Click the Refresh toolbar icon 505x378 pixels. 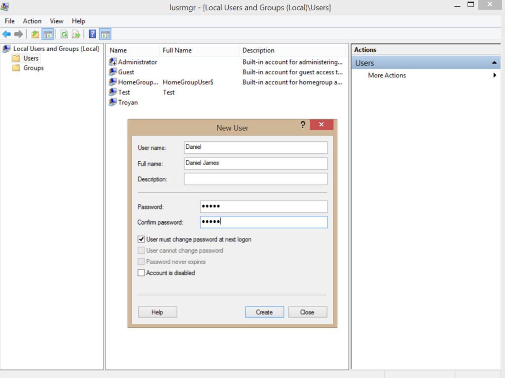64,34
